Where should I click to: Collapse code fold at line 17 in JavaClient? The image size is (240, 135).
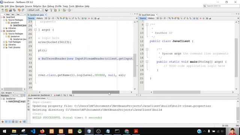[x=147, y=61]
